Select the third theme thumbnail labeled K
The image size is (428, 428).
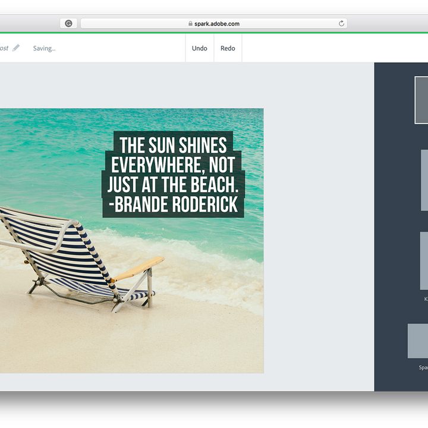424,261
